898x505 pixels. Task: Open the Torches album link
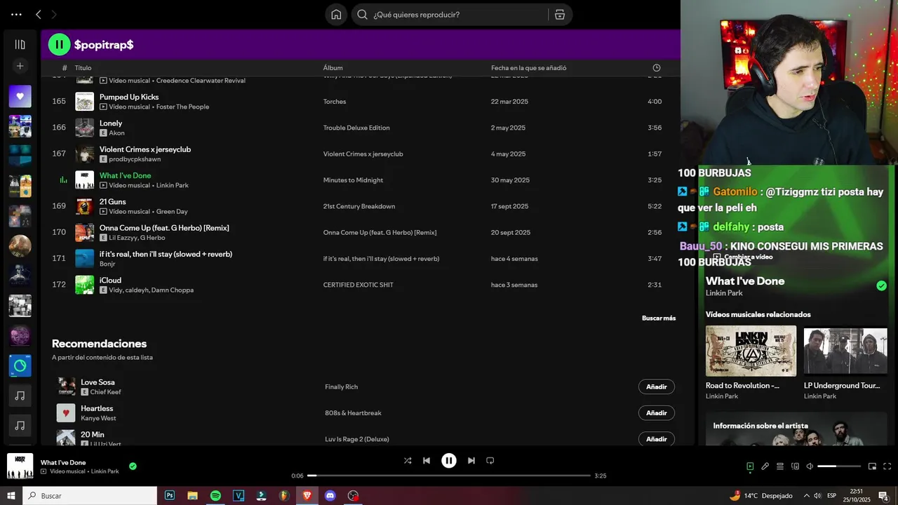[335, 102]
